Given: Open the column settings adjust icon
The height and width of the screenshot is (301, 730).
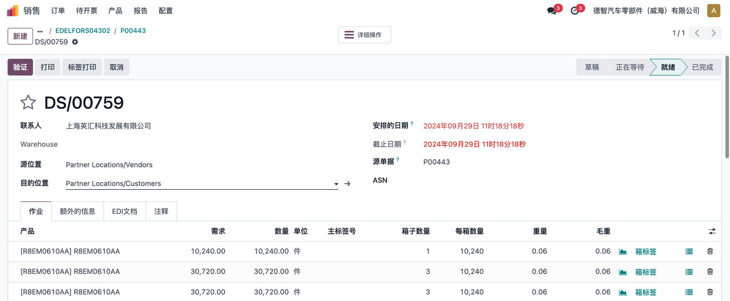Looking at the screenshot, I should [x=712, y=231].
